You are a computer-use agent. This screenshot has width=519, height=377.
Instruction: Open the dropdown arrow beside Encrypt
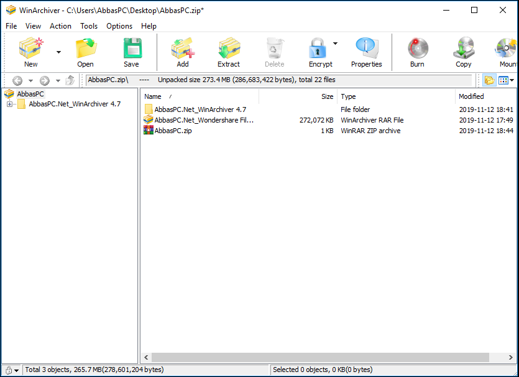click(335, 44)
